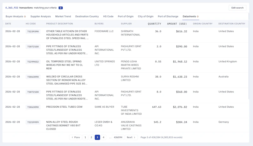Click the amount $616.32
253x146 pixels.
click(x=182, y=31)
